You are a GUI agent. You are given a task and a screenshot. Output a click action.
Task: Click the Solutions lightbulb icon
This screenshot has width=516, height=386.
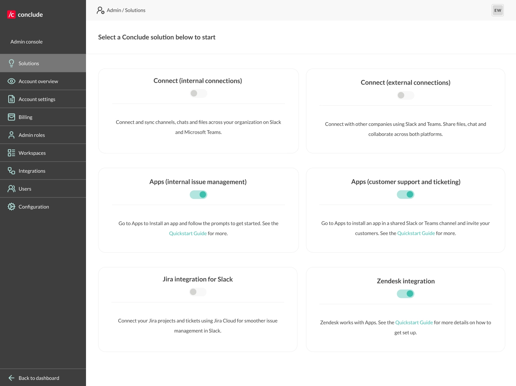point(11,63)
